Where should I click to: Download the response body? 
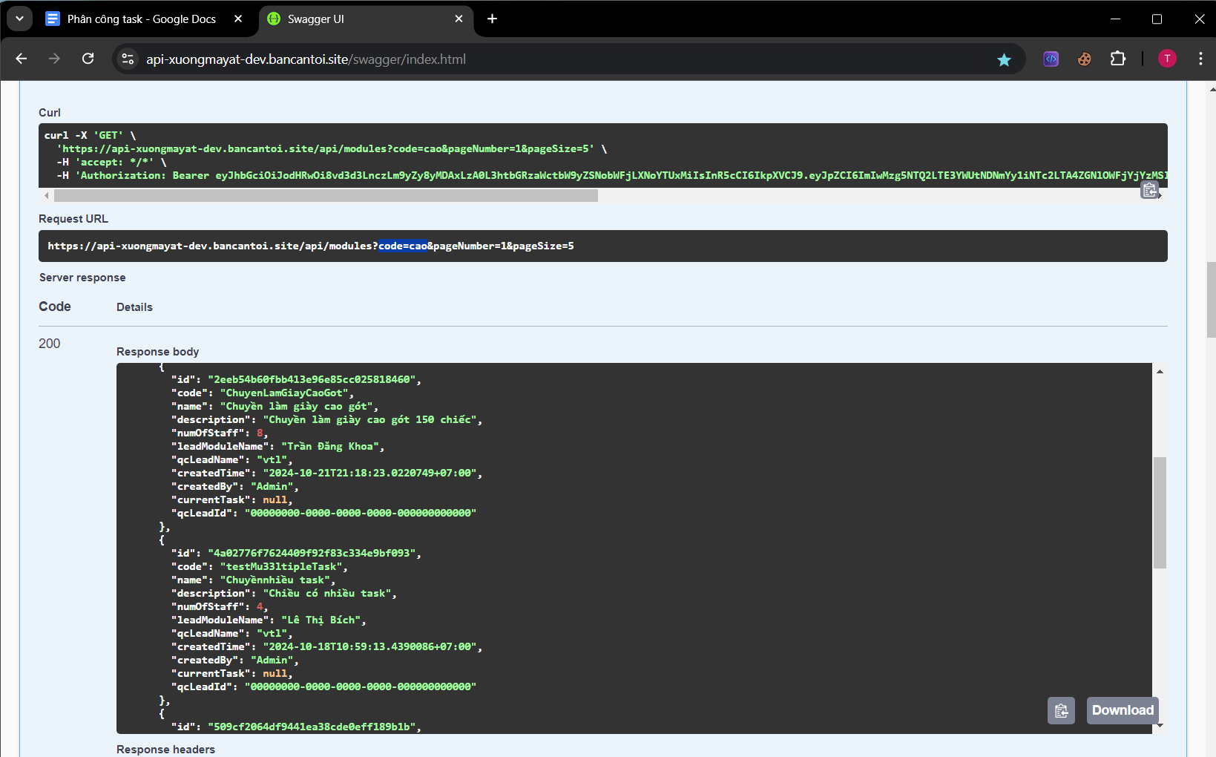[1122, 710]
